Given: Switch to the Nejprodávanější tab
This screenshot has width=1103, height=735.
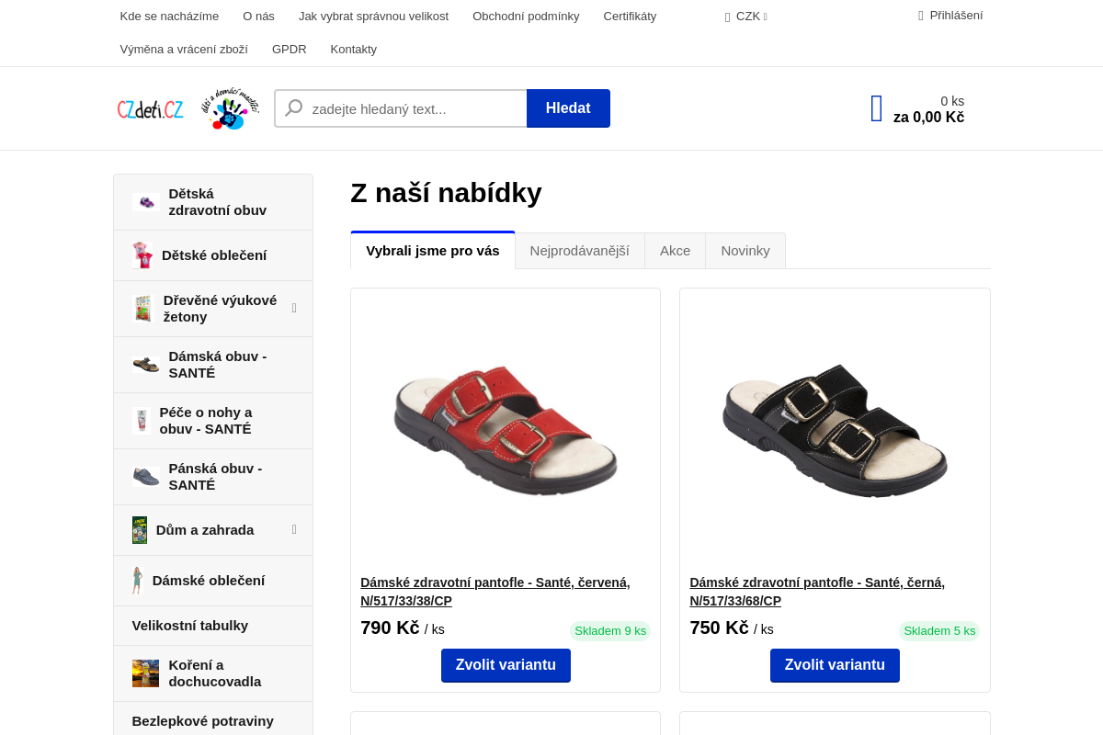Looking at the screenshot, I should [x=579, y=250].
